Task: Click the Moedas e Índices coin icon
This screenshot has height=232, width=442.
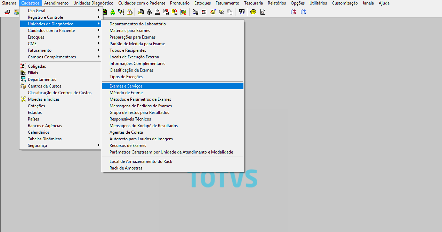Action: coord(23,99)
